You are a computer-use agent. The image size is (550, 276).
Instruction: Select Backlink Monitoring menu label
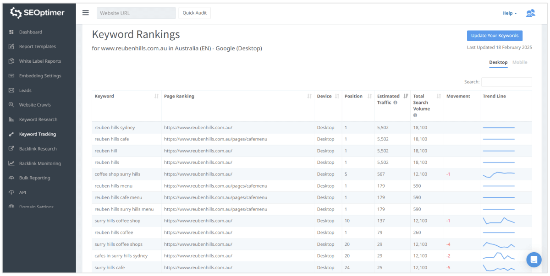pyautogui.click(x=40, y=163)
